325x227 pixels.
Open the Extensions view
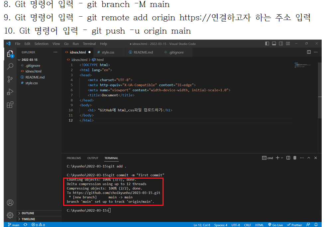click(10, 105)
